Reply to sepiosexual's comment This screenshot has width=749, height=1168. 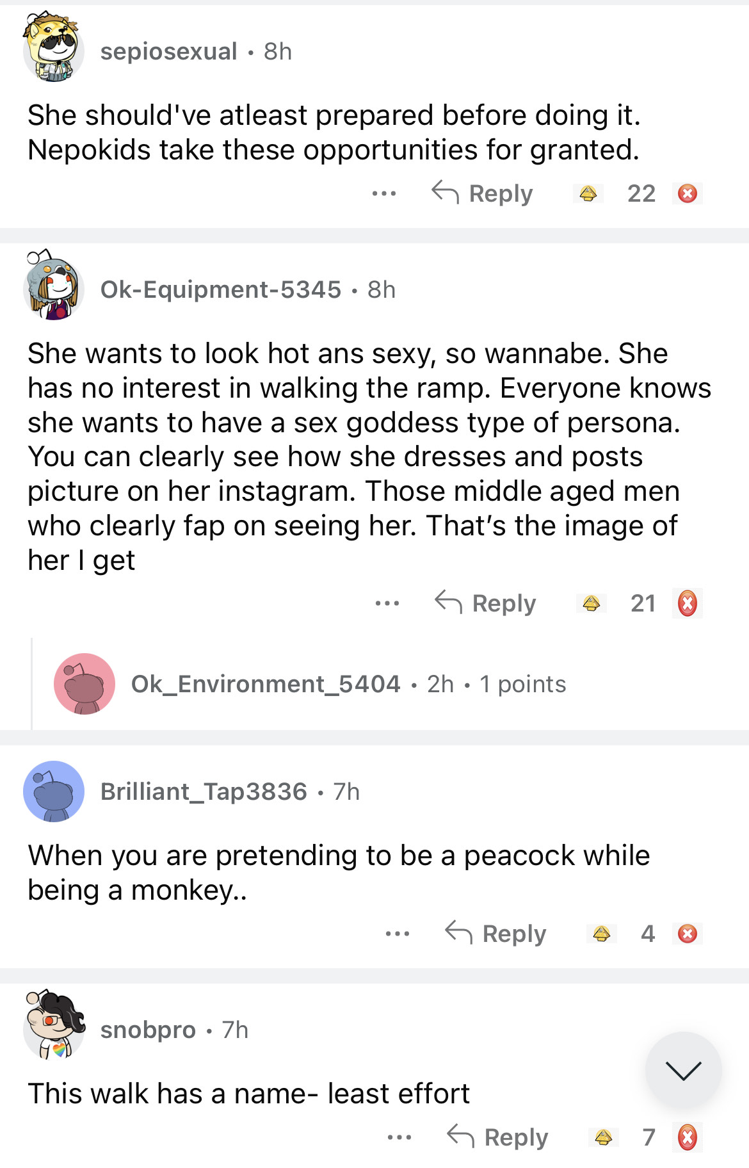pos(483,193)
